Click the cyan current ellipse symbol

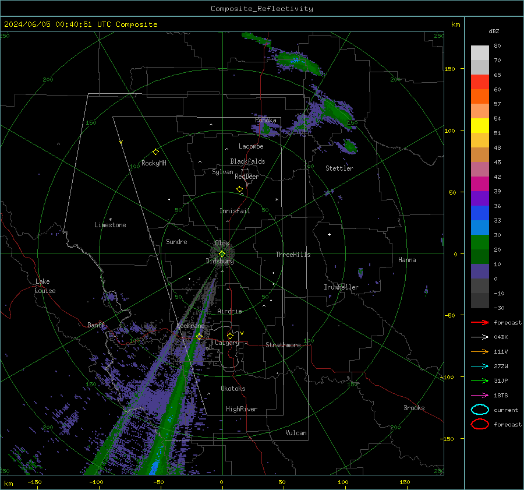click(x=480, y=410)
